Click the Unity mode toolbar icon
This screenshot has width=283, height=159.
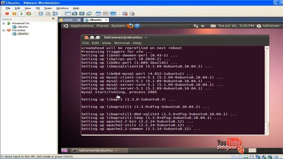89,14
